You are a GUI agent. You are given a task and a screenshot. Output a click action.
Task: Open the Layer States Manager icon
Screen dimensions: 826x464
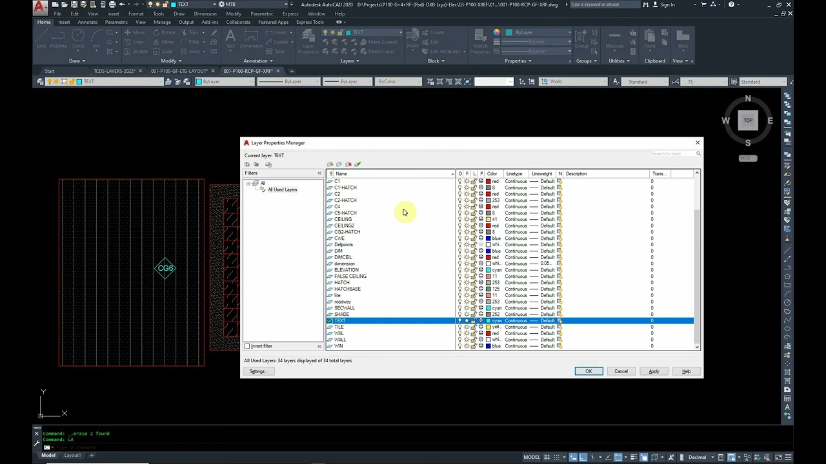click(x=268, y=164)
